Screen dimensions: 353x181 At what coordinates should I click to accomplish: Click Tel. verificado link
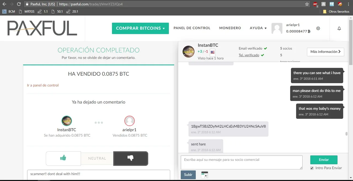249,55
